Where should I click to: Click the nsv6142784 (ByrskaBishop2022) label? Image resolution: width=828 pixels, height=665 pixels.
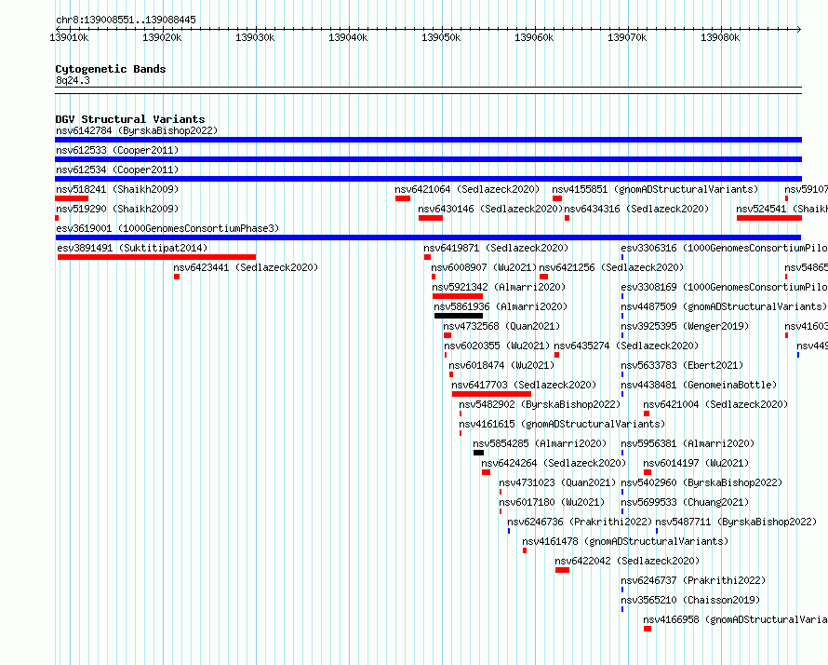(x=137, y=130)
